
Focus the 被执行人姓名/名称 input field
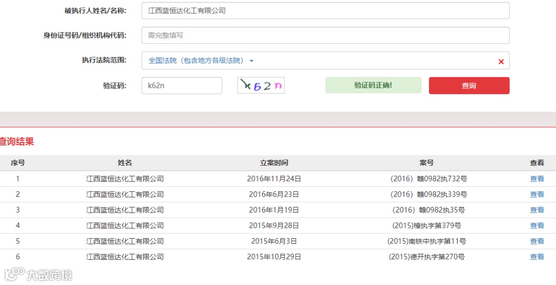pos(325,11)
